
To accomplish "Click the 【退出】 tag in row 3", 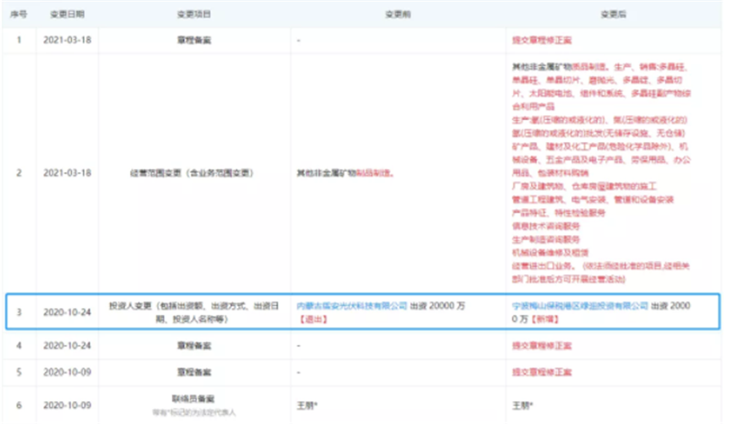I will coord(311,318).
